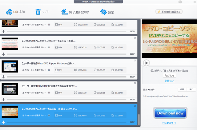Click progress bar of the highlighted video
Viewport: 197px width, 130px height.
coord(67,122)
